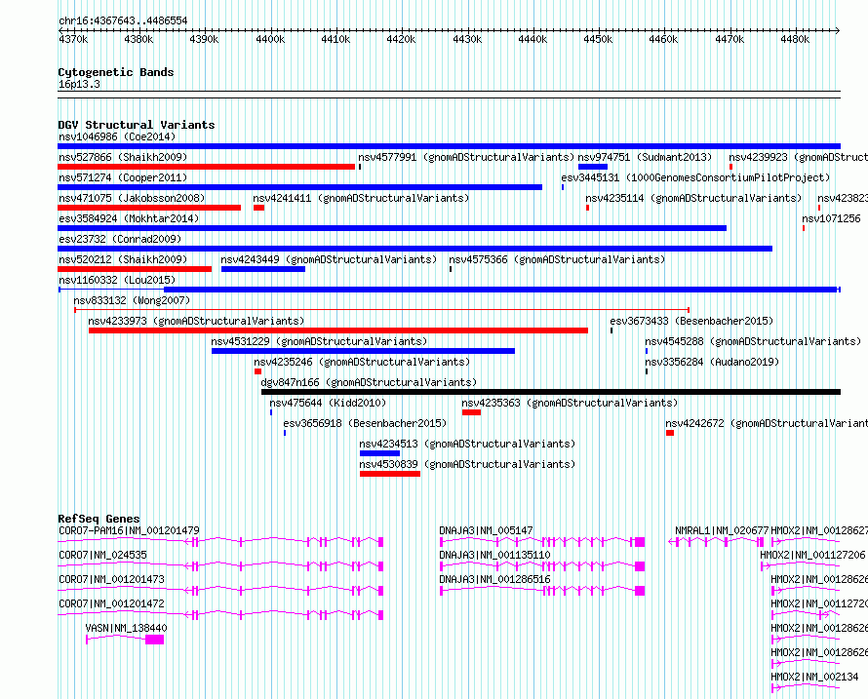Open the VASN|NM_138440 gene label
The image size is (868, 699).
[126, 628]
